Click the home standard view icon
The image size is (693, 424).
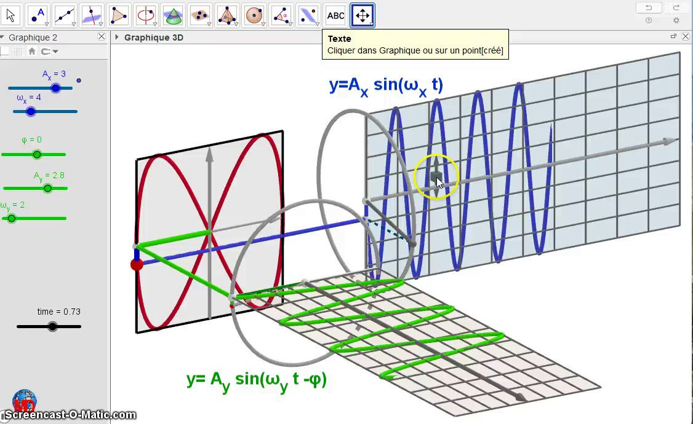click(32, 52)
